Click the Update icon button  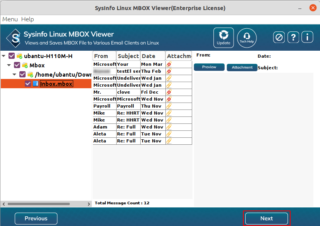tap(224, 38)
